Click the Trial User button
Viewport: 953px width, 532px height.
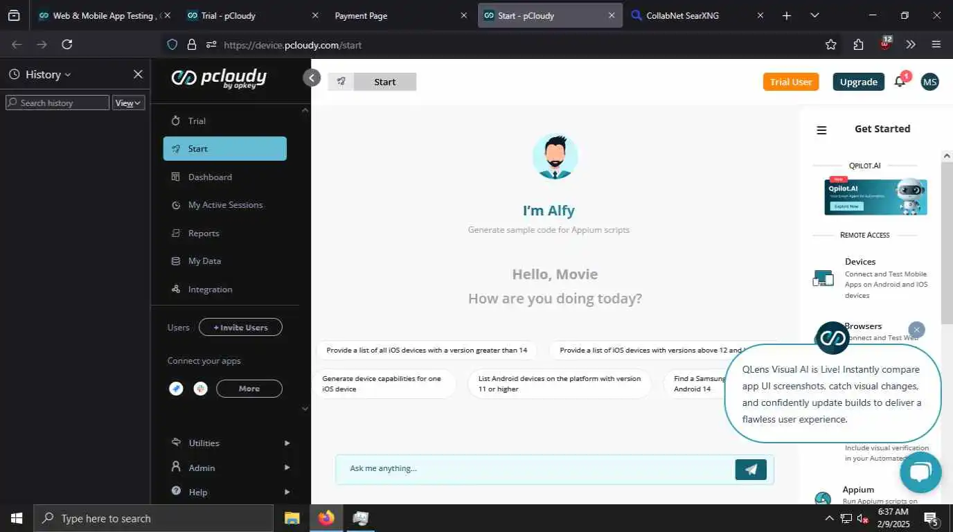click(x=791, y=82)
